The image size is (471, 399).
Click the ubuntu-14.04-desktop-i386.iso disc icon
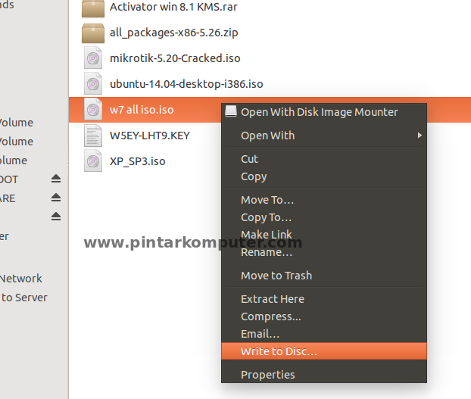tap(93, 84)
